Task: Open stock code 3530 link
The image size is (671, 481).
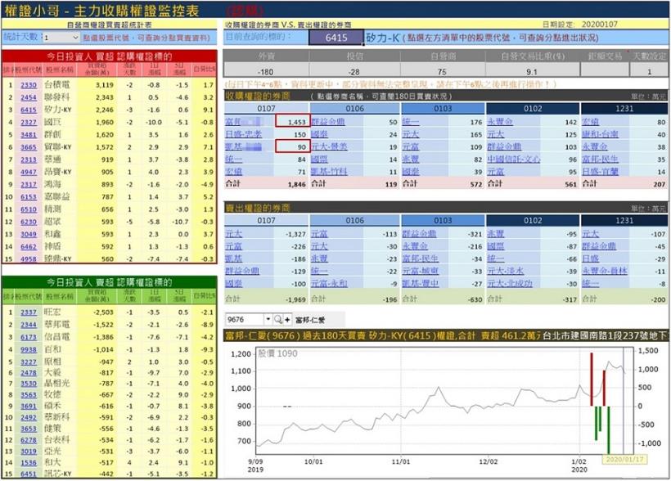Action: point(29,384)
